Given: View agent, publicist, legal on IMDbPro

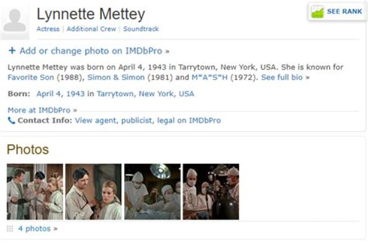Looking at the screenshot, I should coord(148,121).
